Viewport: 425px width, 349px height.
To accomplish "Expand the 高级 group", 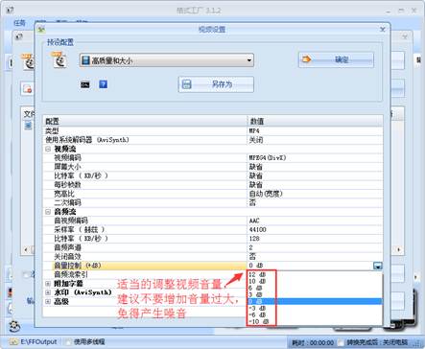I will (x=48, y=301).
